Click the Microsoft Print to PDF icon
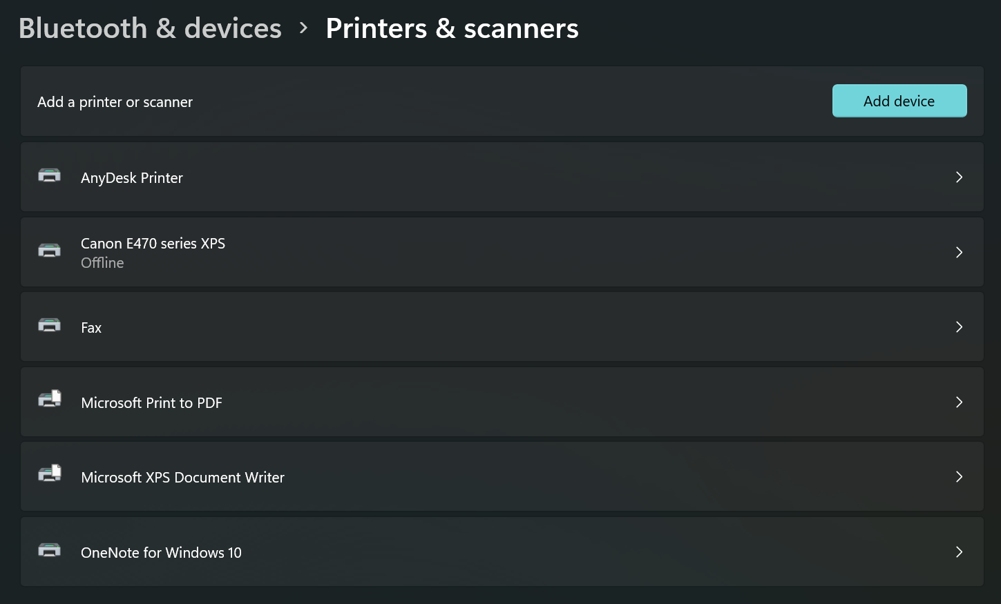The image size is (1001, 604). click(x=49, y=400)
